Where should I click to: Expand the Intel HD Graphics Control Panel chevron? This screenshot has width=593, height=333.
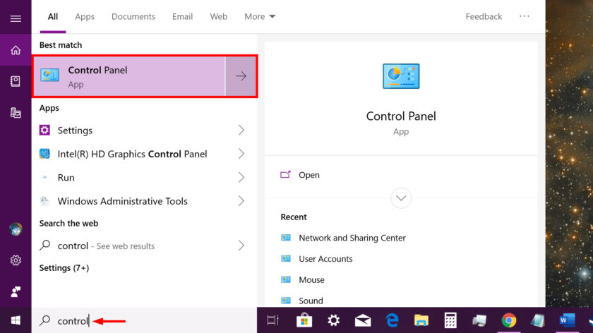241,154
